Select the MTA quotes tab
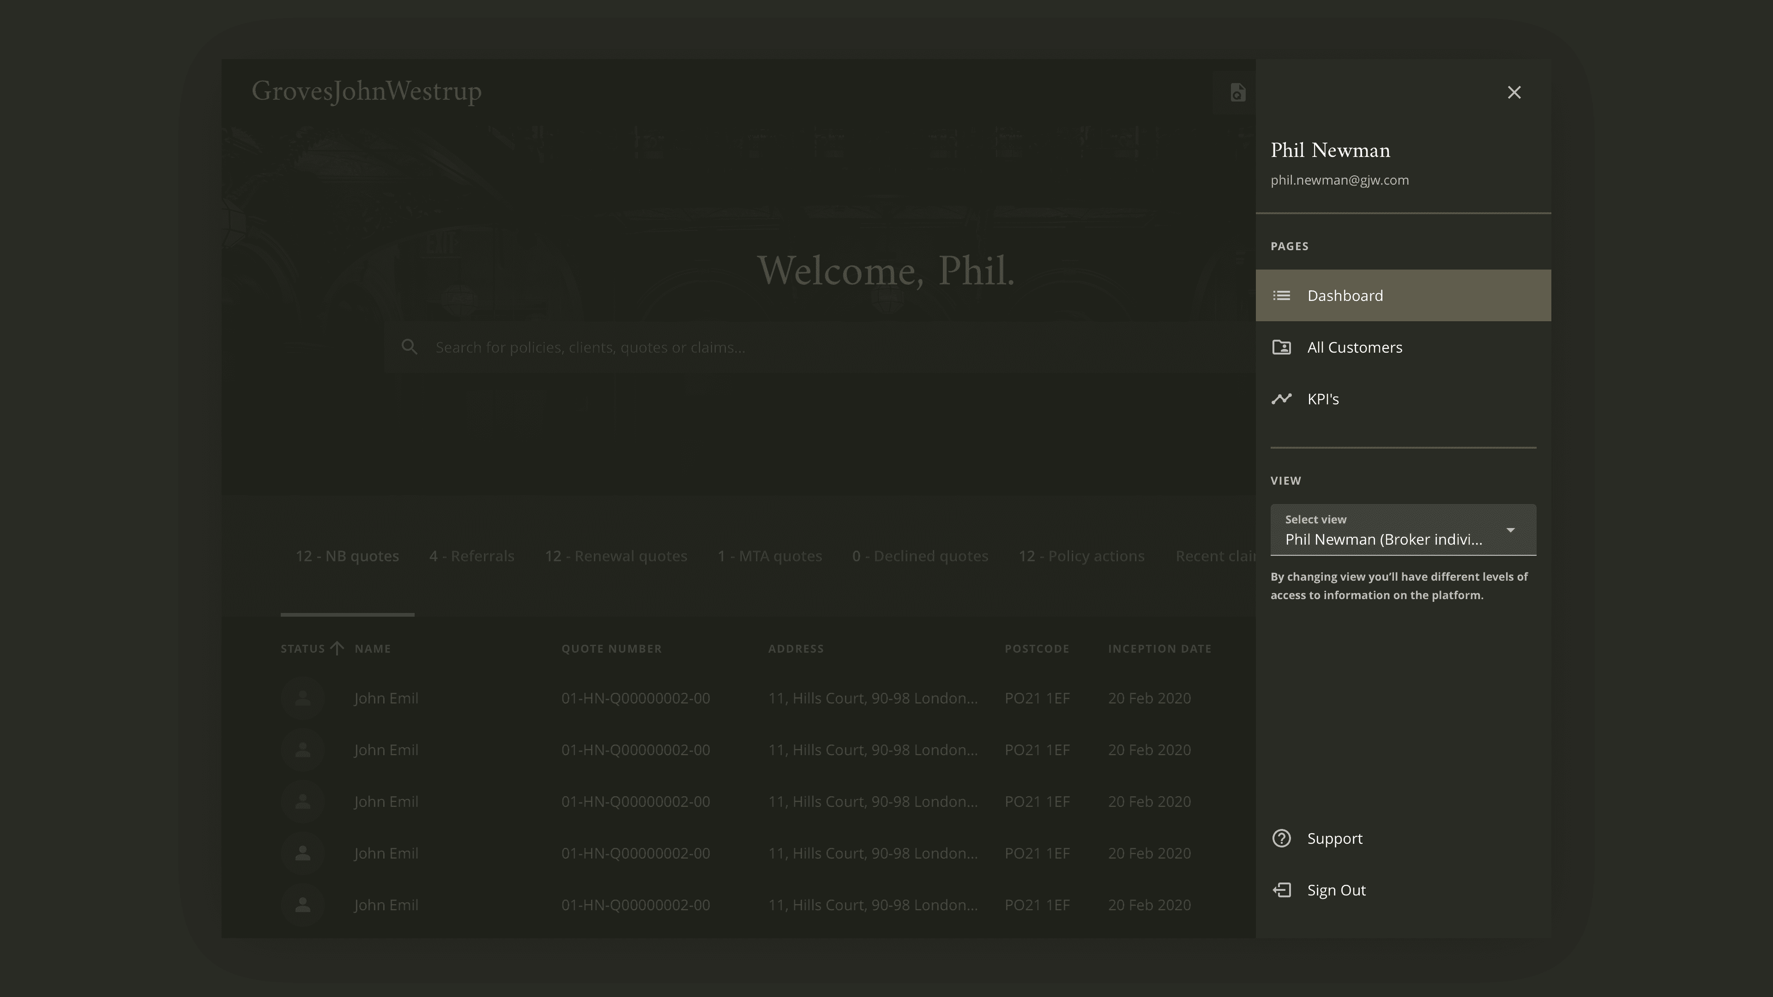The width and height of the screenshot is (1773, 997). point(770,556)
